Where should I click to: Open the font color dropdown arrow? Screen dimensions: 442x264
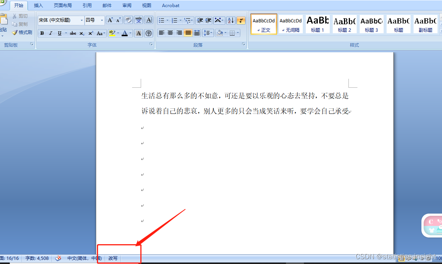coord(130,33)
